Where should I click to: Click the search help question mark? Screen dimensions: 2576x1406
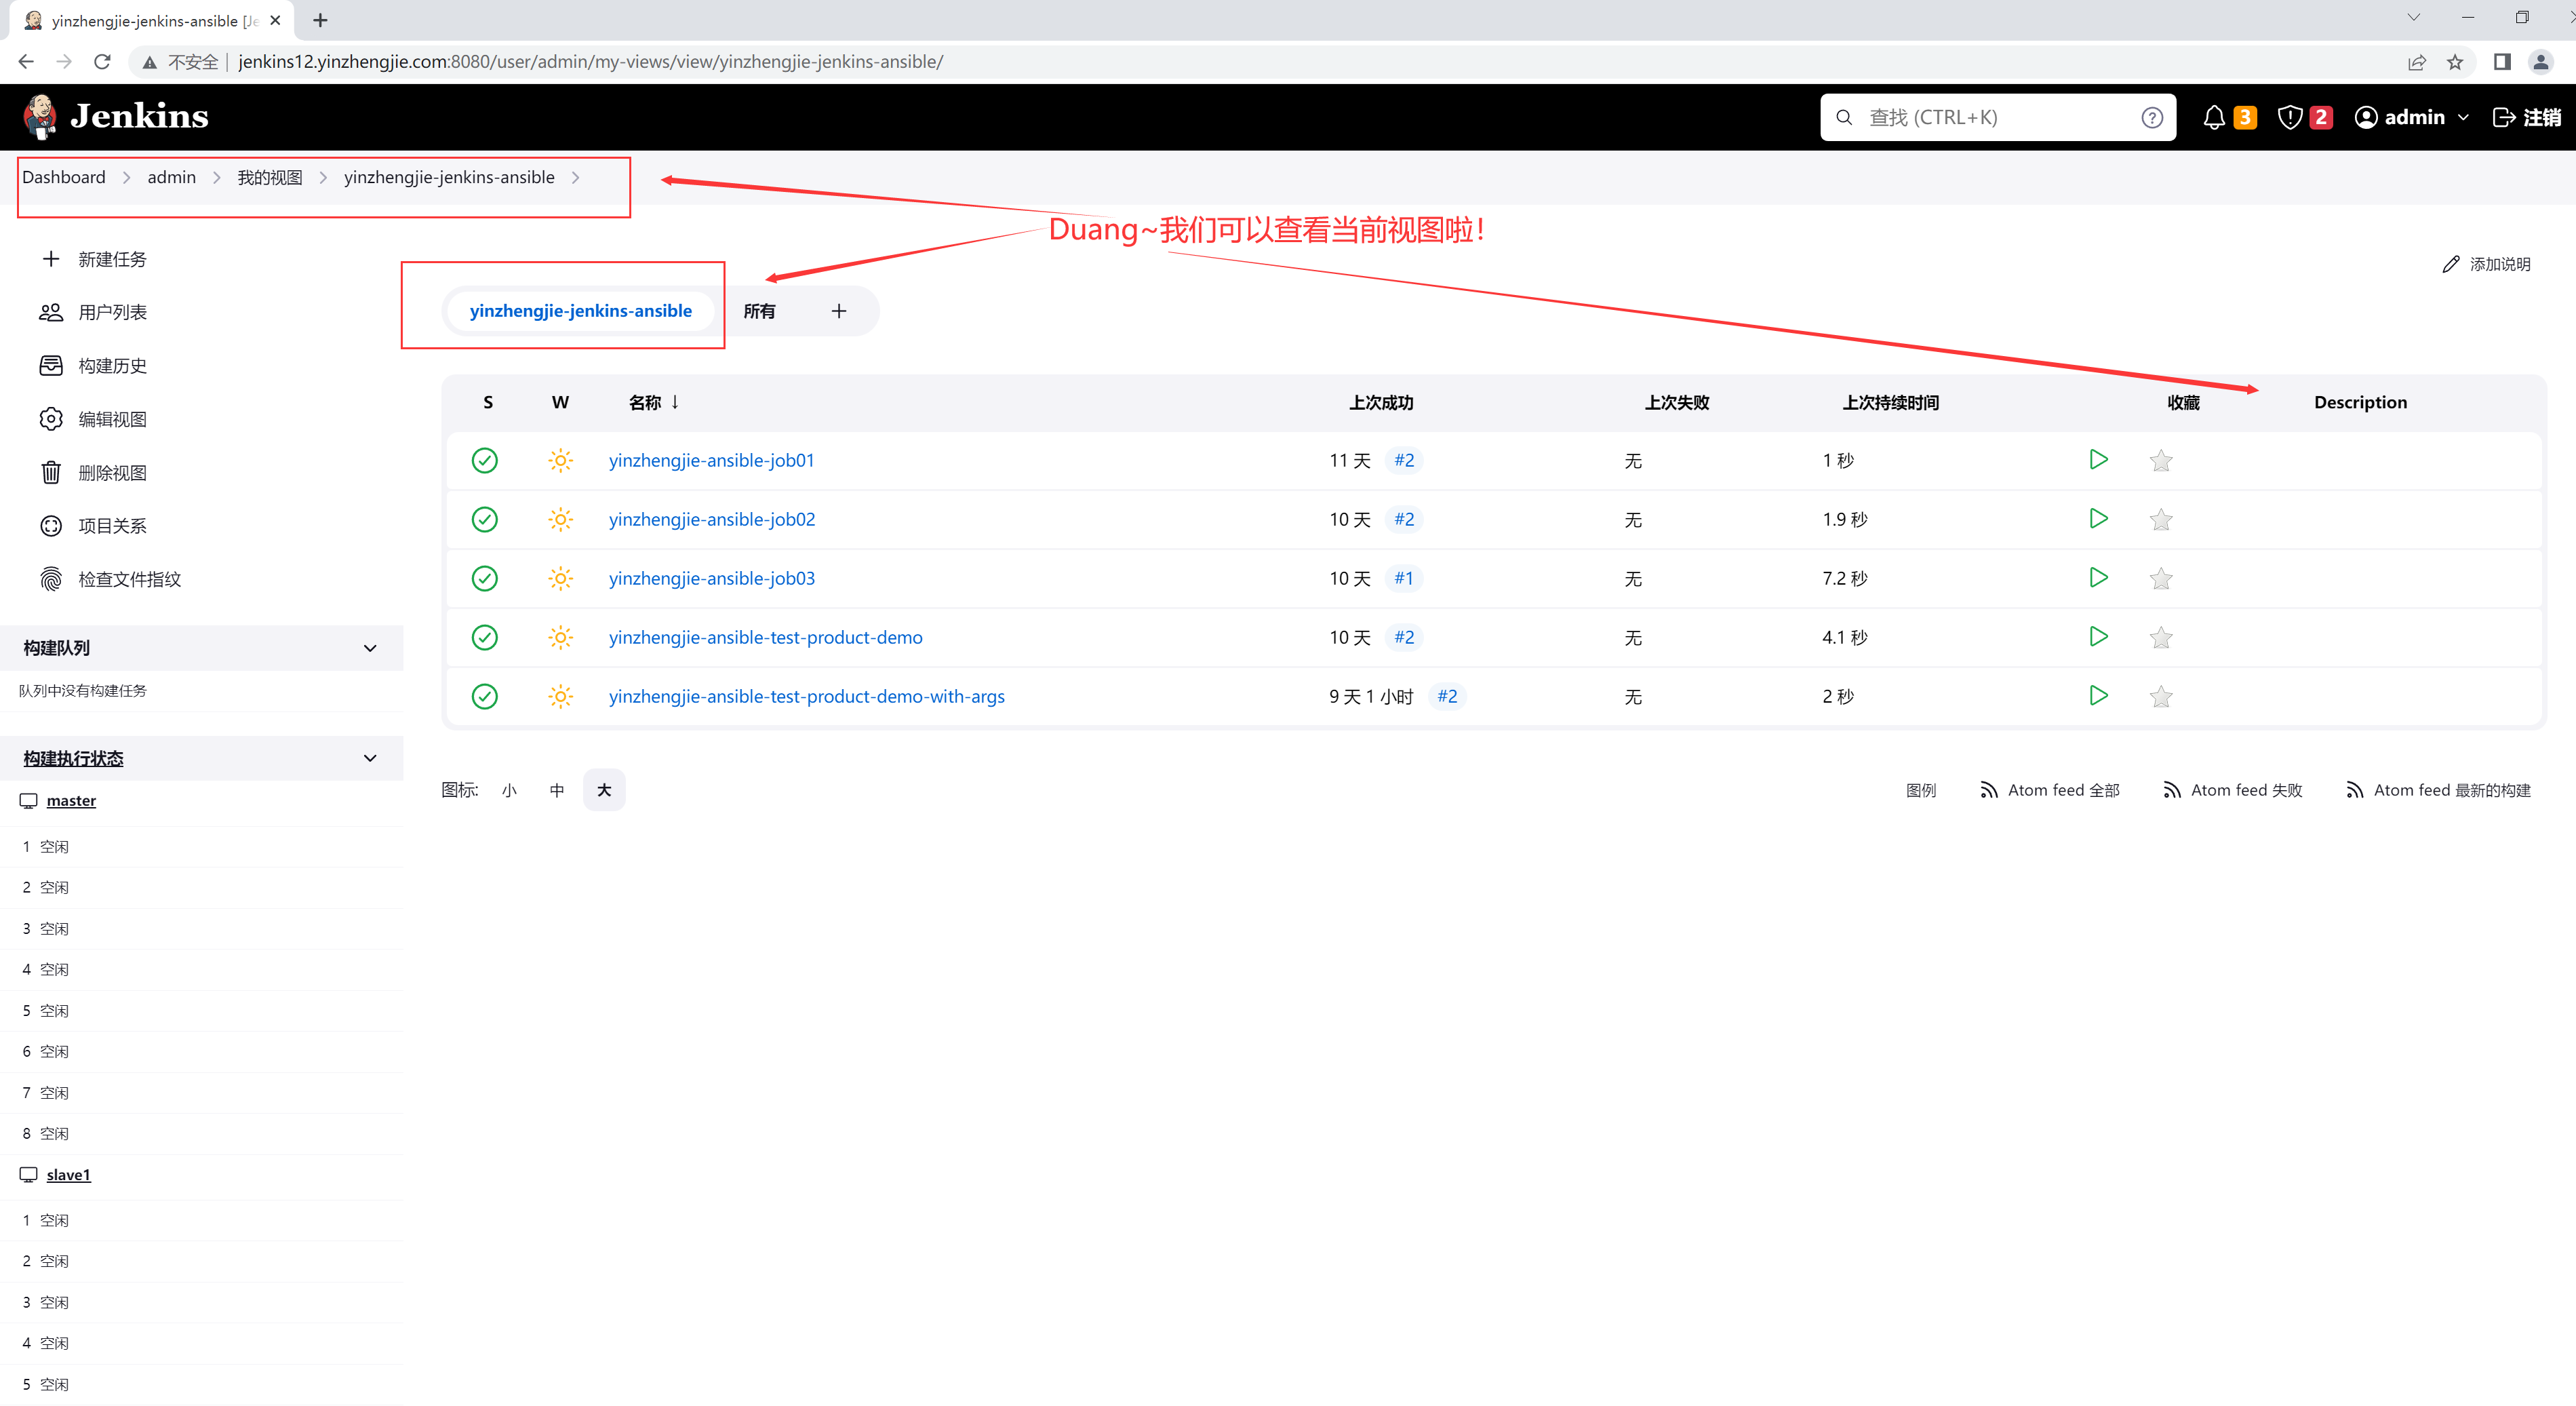coord(2152,118)
